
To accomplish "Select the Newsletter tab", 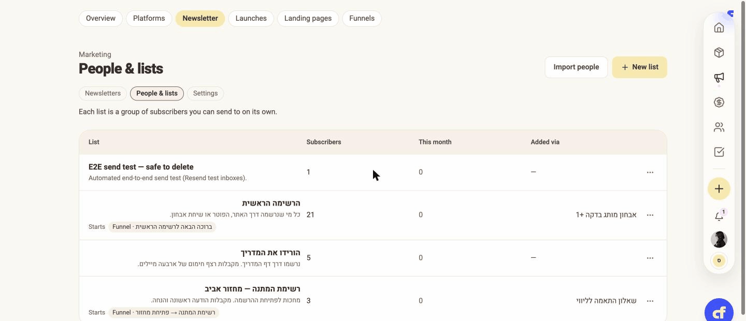I will coord(200,19).
